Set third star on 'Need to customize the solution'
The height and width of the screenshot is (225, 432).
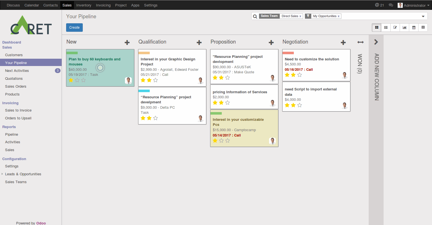(x=299, y=75)
